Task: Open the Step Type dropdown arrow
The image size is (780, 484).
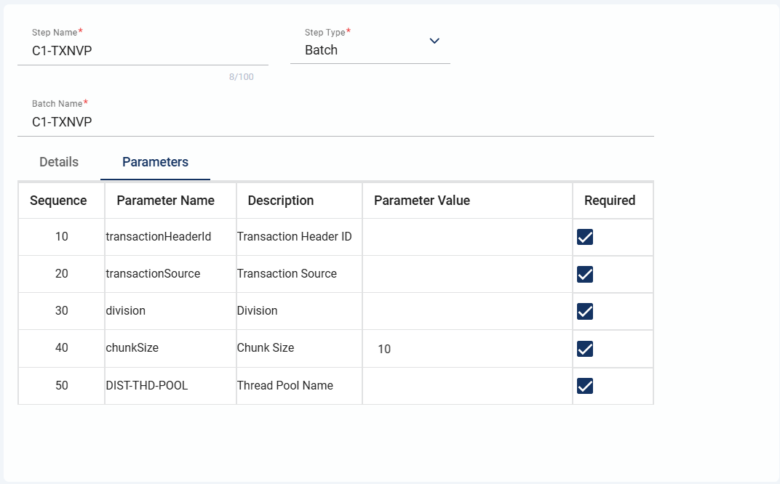Action: click(434, 41)
